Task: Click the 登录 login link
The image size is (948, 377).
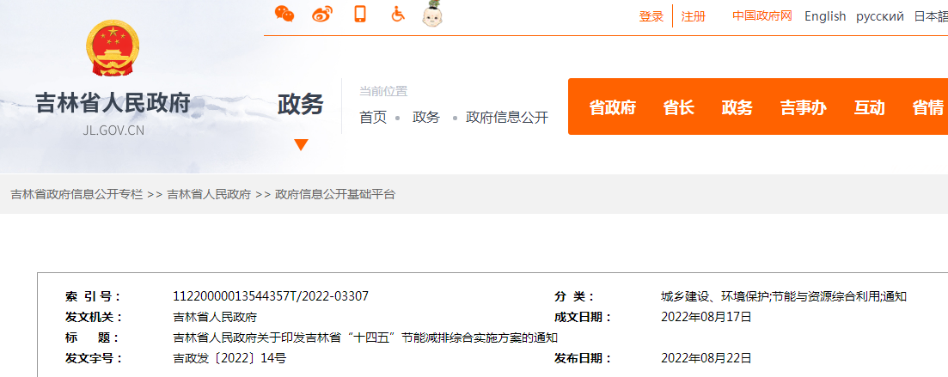Action: pos(651,16)
